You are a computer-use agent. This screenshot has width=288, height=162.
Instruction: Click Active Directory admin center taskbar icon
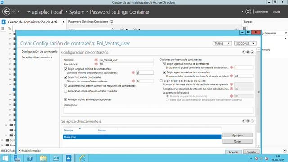pyautogui.click(x=69, y=158)
